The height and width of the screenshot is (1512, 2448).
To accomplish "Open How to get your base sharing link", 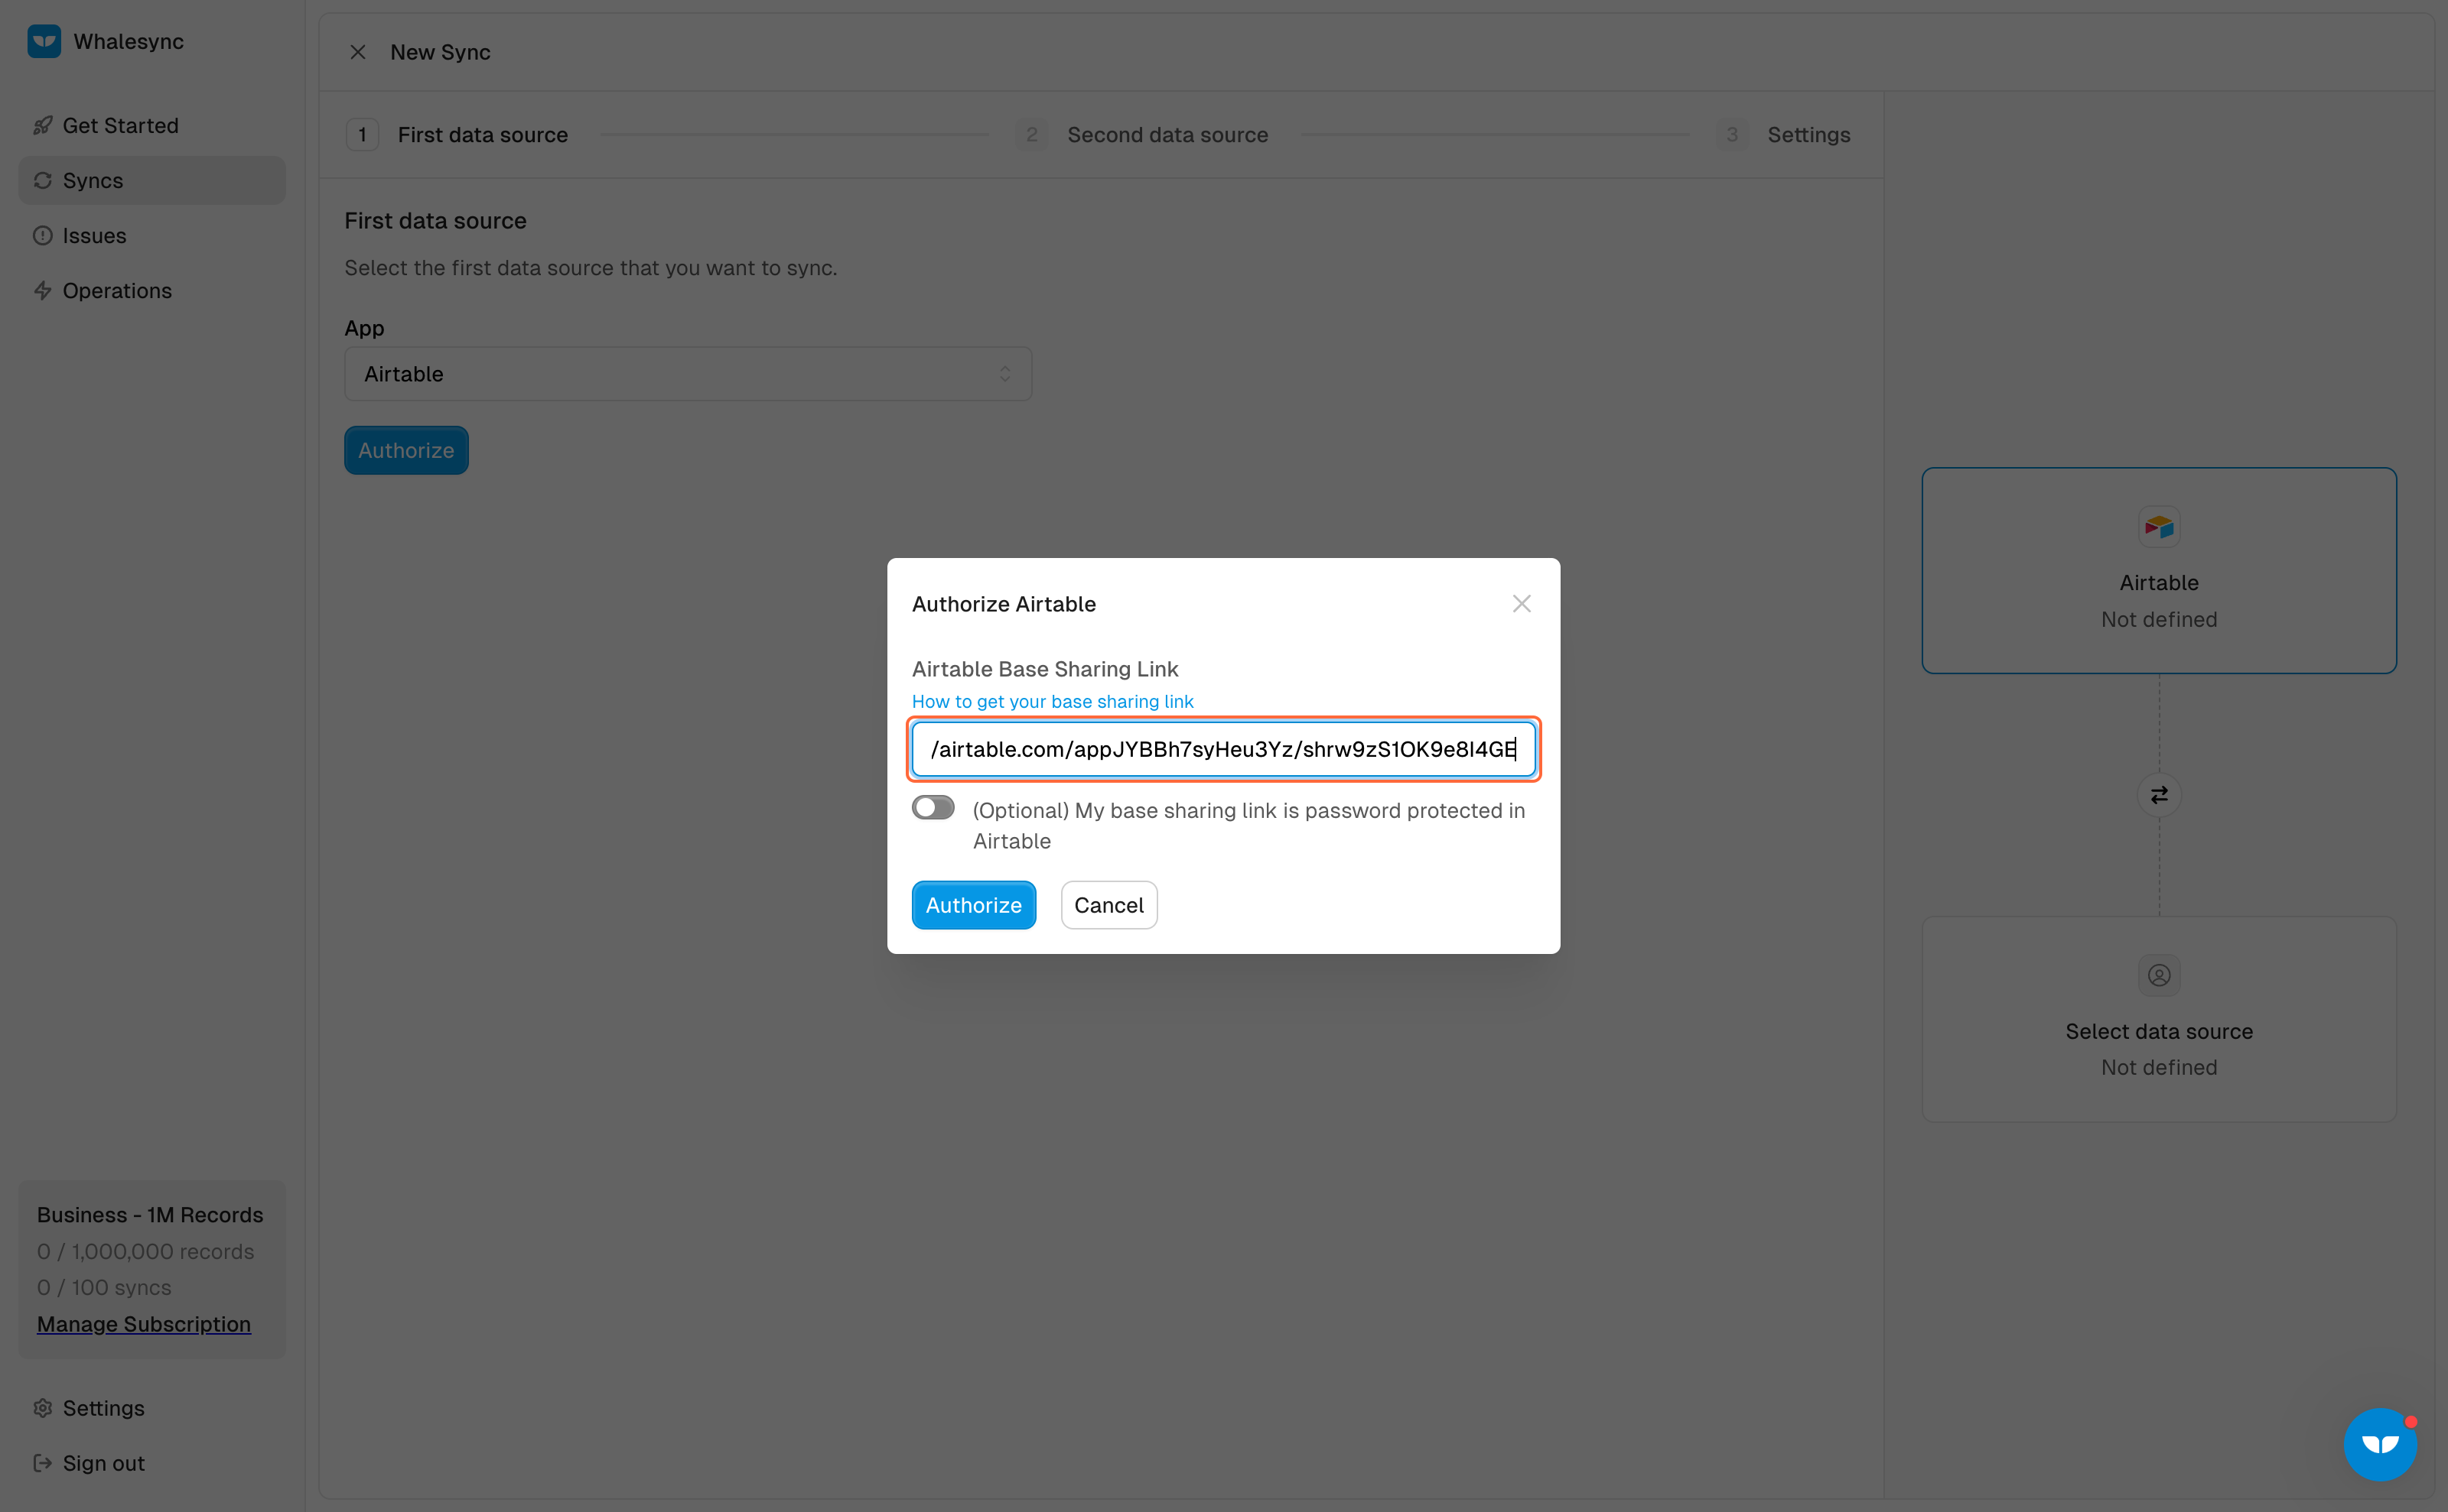I will tap(1052, 701).
